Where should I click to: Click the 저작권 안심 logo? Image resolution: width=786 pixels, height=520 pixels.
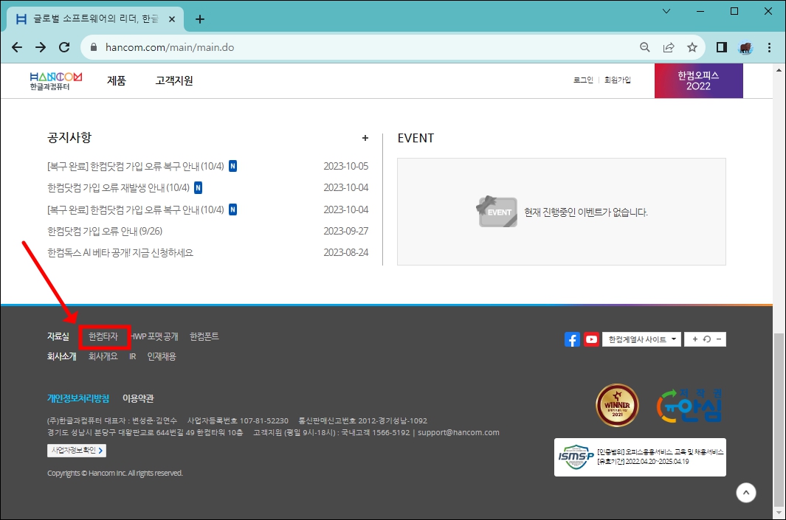[690, 405]
